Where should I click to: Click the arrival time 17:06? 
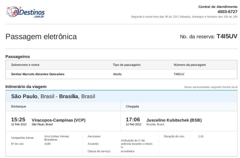[x=133, y=119]
